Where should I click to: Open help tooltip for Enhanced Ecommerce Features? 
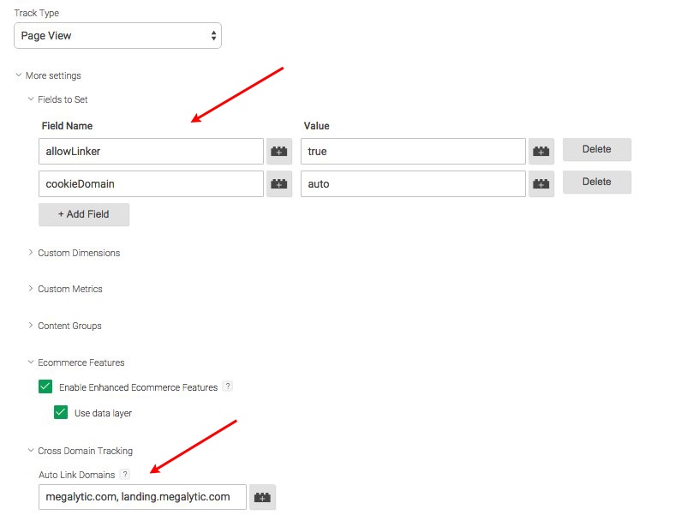pyautogui.click(x=227, y=386)
